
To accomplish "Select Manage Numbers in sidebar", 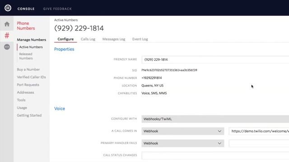I will point(32,40).
